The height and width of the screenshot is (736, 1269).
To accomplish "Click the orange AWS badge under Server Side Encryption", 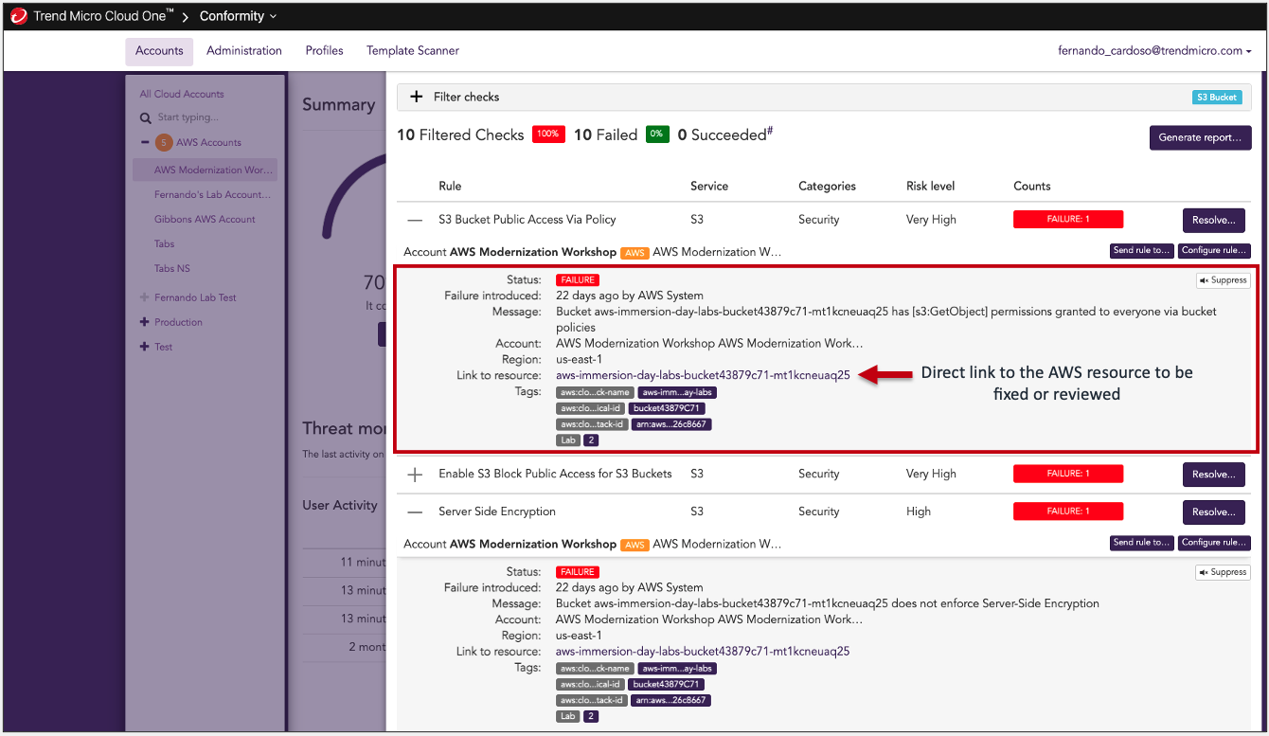I will 634,545.
